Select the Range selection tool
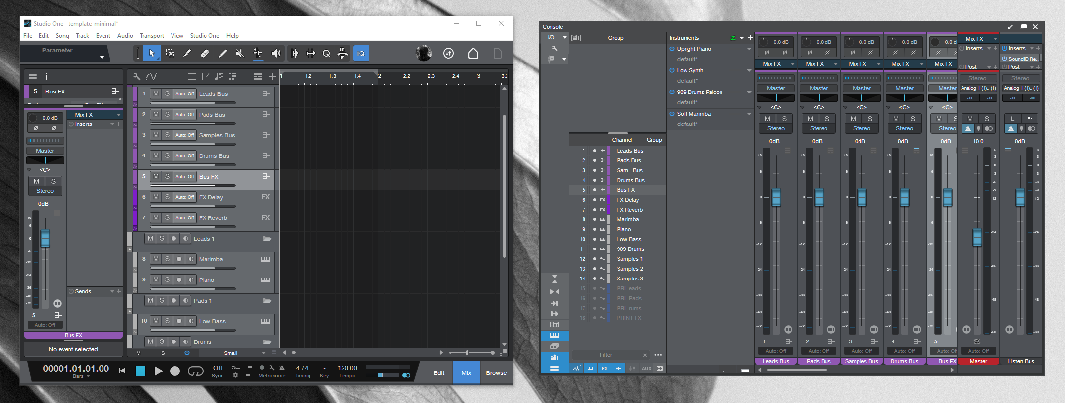This screenshot has width=1065, height=403. coord(170,53)
